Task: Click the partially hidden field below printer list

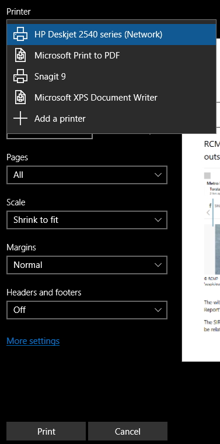Action: tap(50, 136)
